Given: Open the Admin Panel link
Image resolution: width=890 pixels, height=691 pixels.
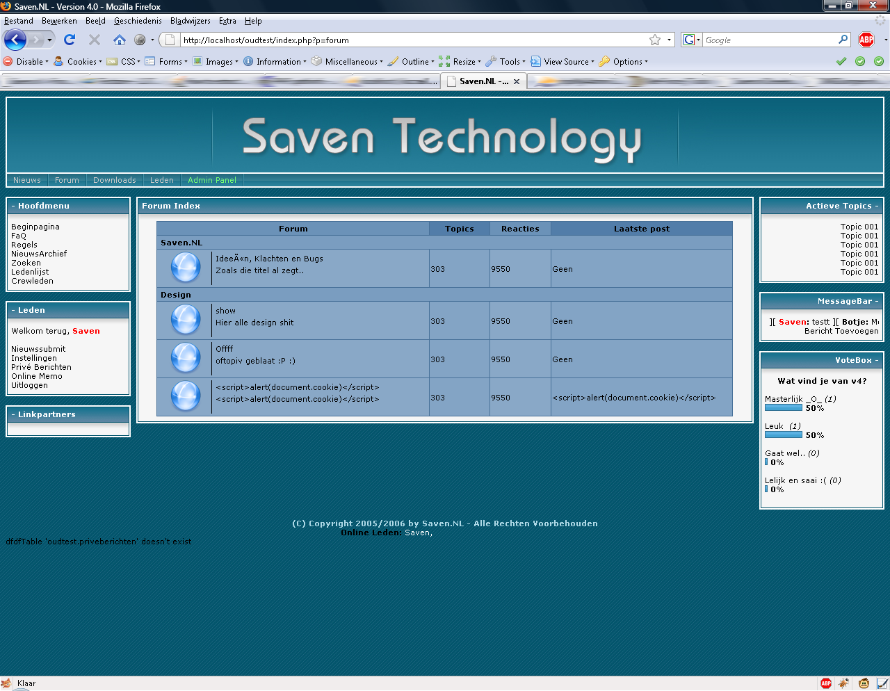Looking at the screenshot, I should pos(212,180).
